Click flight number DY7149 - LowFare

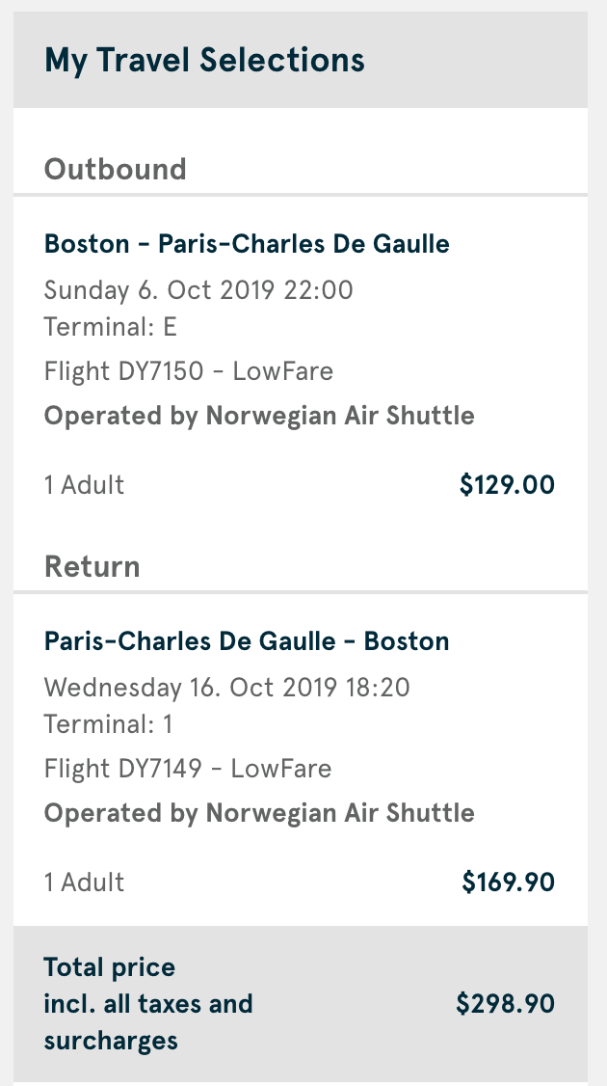click(x=188, y=769)
